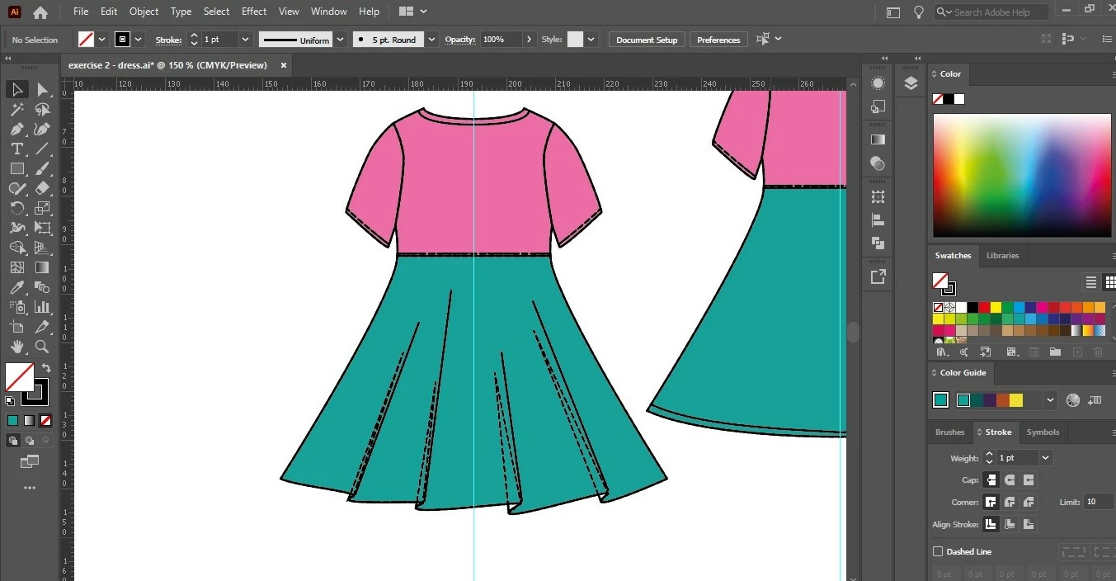
Task: Switch swatches to list view
Action: [1091, 282]
